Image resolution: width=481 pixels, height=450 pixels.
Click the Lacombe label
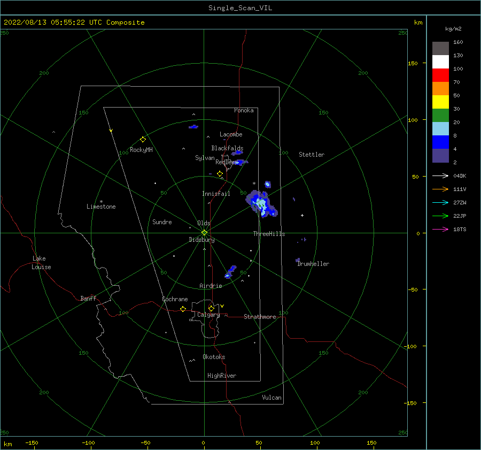pyautogui.click(x=231, y=134)
